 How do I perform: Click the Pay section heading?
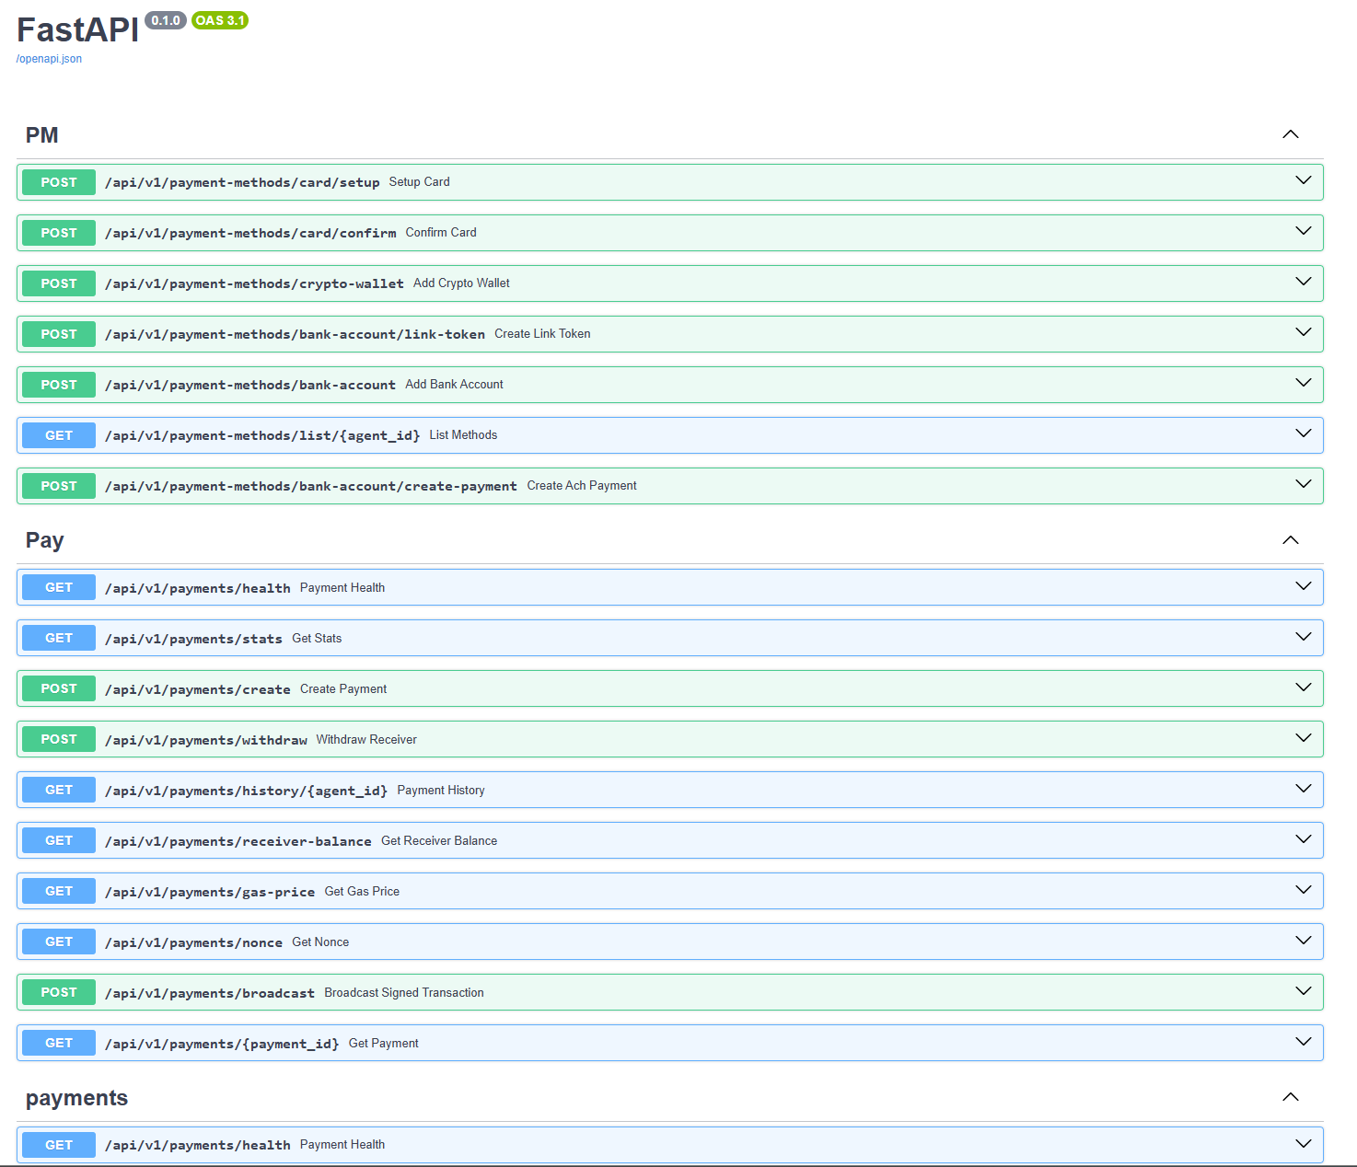pyautogui.click(x=44, y=540)
